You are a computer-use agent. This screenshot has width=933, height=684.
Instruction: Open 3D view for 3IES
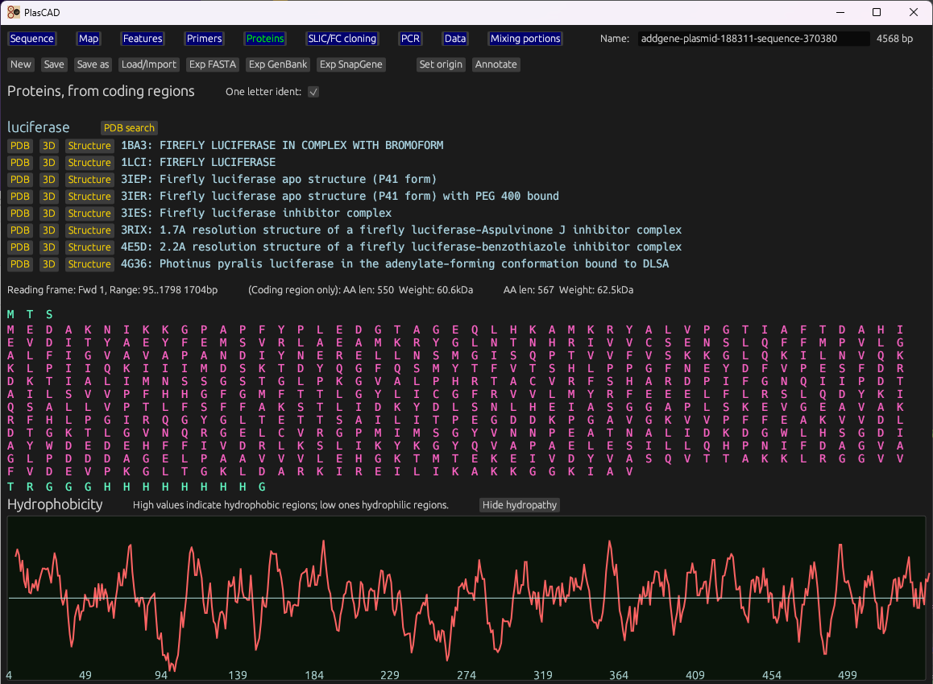[x=49, y=213]
